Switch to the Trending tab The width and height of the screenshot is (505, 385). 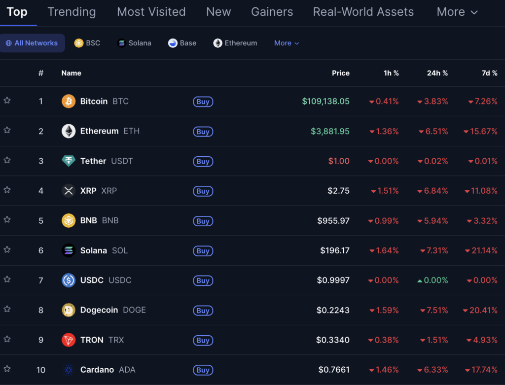click(72, 12)
